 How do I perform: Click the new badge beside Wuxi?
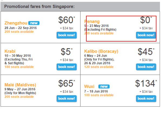pyautogui.click(x=104, y=86)
